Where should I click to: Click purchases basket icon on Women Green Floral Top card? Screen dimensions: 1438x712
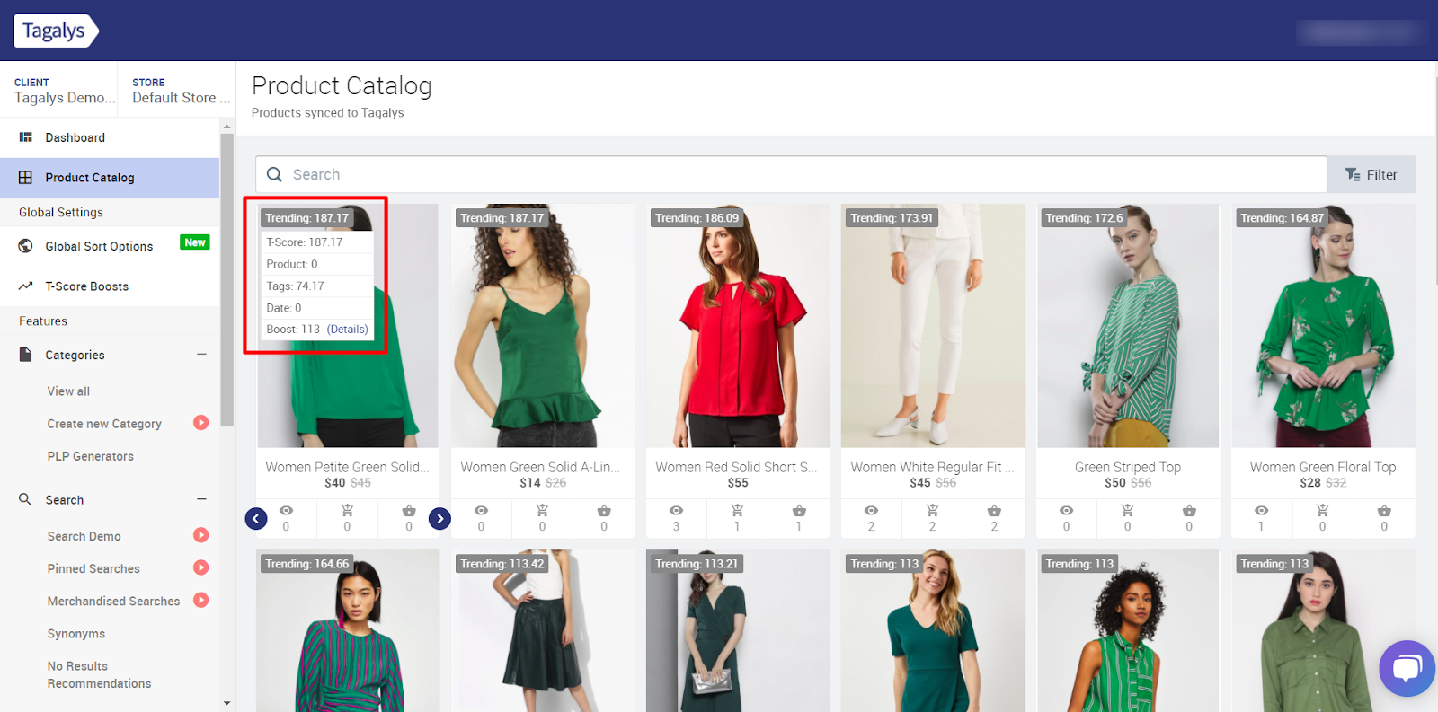tap(1384, 510)
